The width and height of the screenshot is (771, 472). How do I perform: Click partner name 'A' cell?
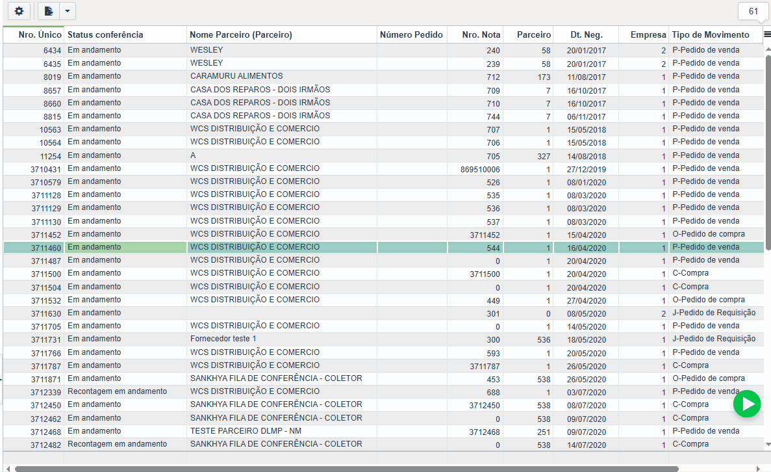282,155
